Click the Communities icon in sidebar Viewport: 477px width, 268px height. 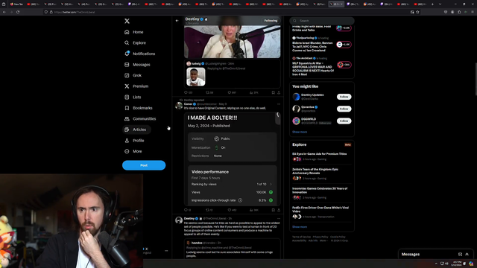click(x=127, y=119)
